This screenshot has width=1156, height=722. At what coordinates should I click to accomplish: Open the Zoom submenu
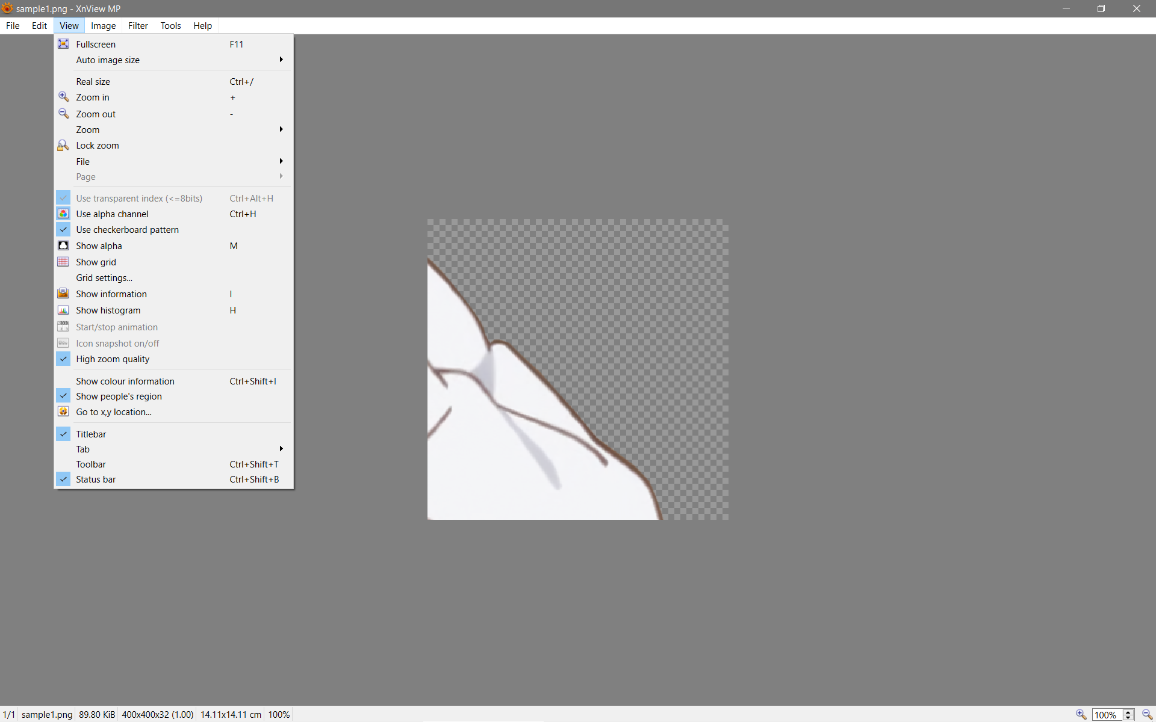click(88, 130)
